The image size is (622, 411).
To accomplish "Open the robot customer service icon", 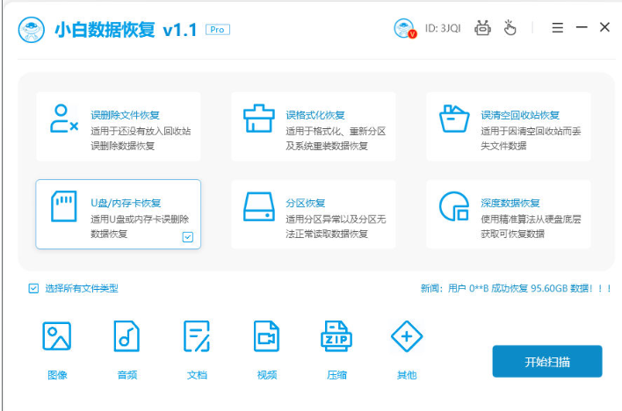I will [x=482, y=28].
